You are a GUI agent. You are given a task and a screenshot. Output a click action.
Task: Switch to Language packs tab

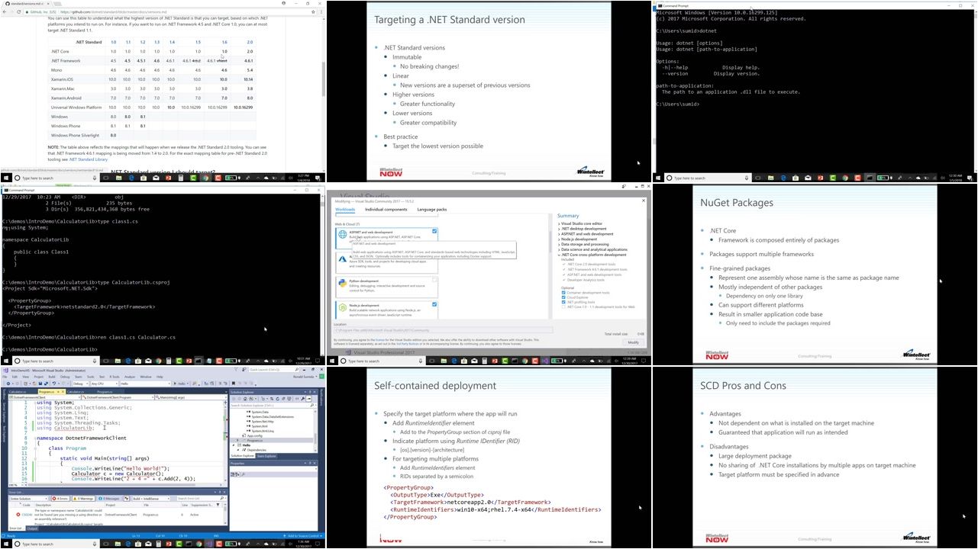432,209
